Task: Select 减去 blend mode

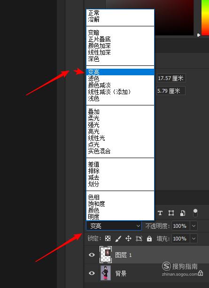Action: click(x=120, y=177)
